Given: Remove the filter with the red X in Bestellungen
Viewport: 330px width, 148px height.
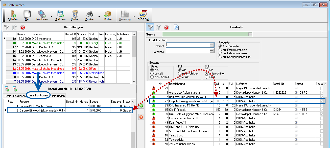Looking at the screenshot, I should point(23,27).
